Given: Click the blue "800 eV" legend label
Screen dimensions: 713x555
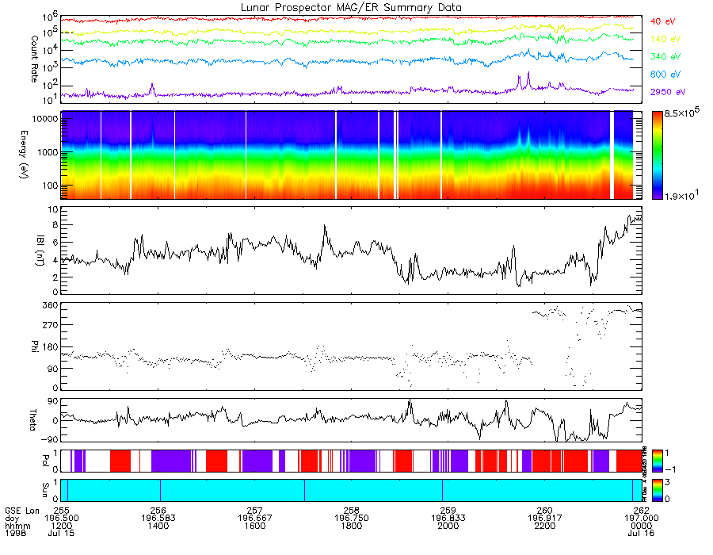Looking at the screenshot, I should pos(665,75).
